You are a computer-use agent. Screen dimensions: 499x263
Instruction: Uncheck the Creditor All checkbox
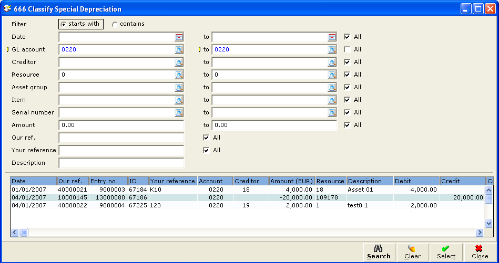(347, 62)
